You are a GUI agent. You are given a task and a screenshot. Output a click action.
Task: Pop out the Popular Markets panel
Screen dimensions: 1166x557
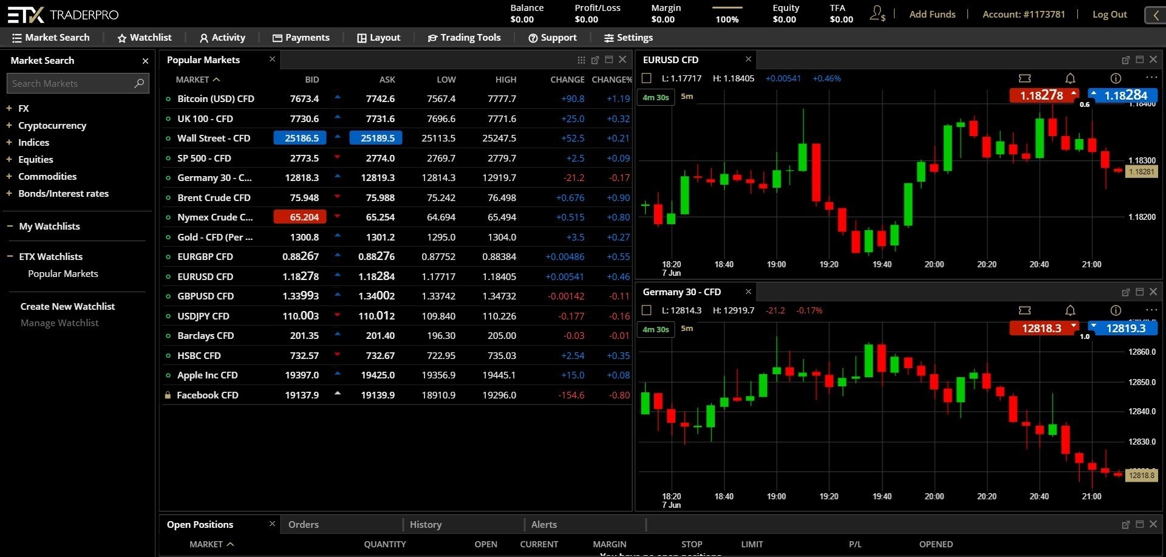click(x=595, y=60)
